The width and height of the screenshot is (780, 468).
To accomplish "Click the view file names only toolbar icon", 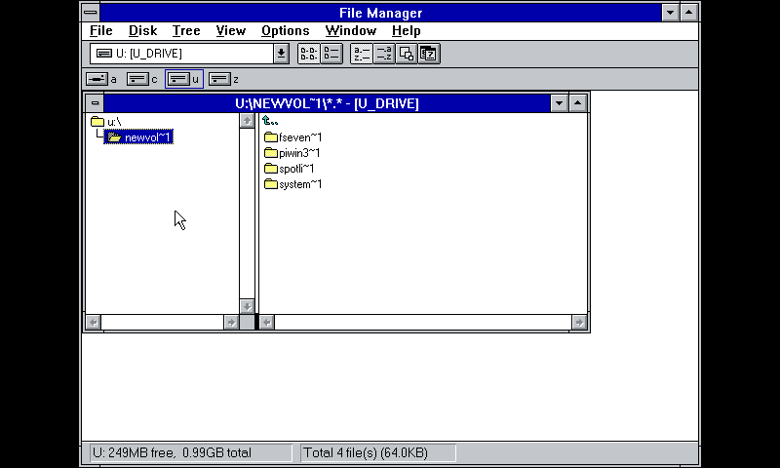I will 308,54.
